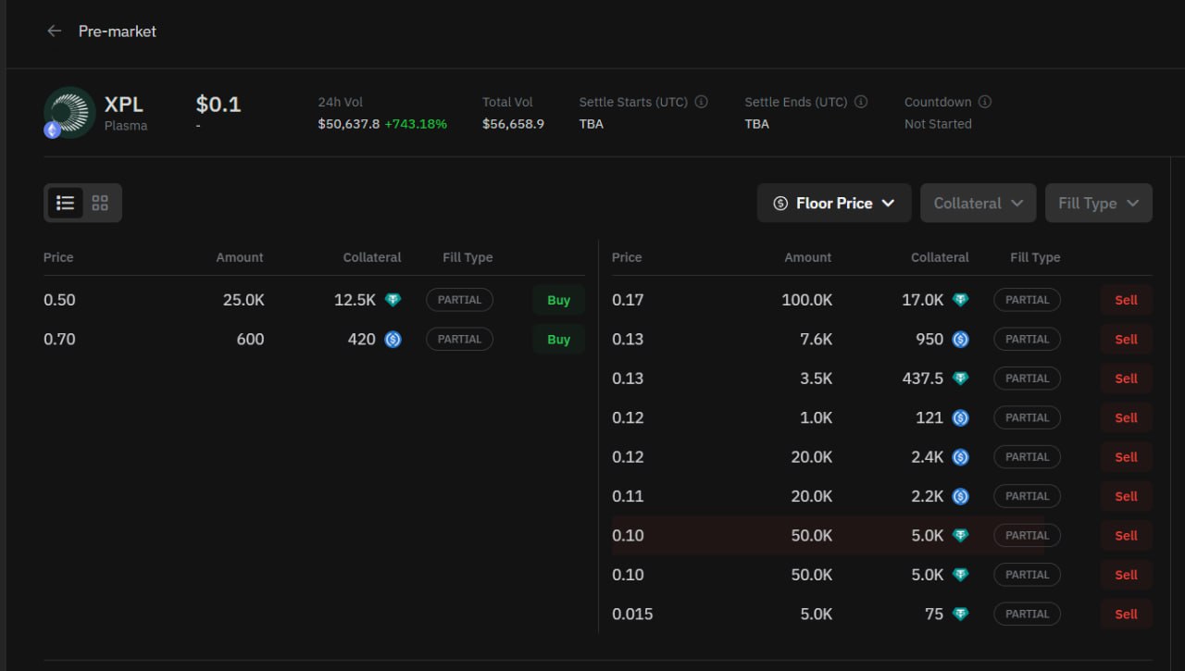Show info icon next to Countdown

coord(985,102)
